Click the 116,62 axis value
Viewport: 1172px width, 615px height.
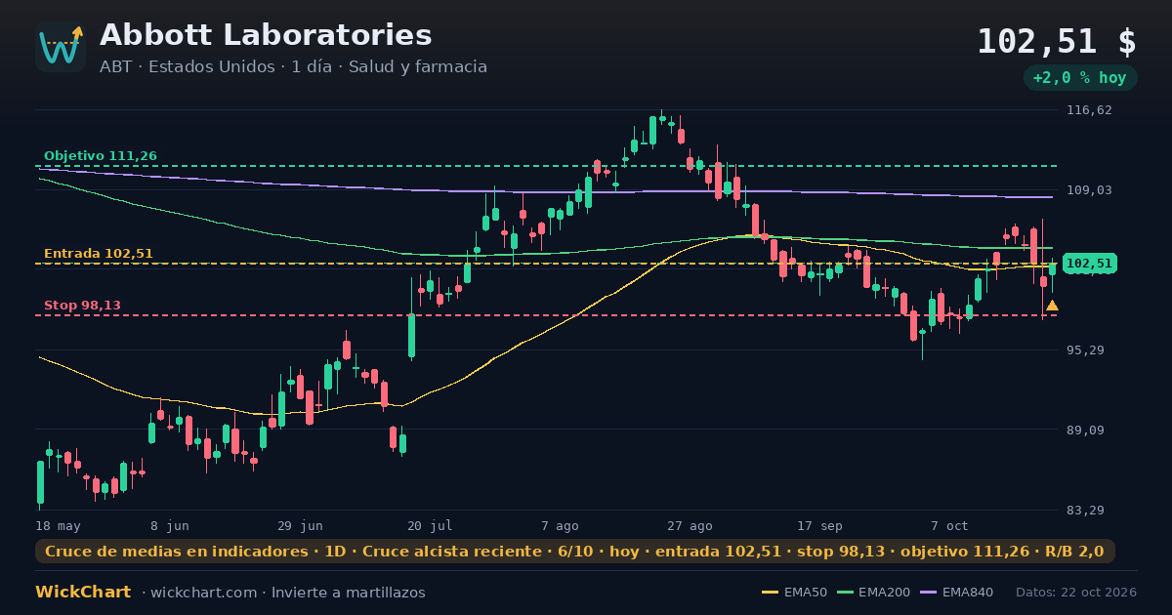1090,110
